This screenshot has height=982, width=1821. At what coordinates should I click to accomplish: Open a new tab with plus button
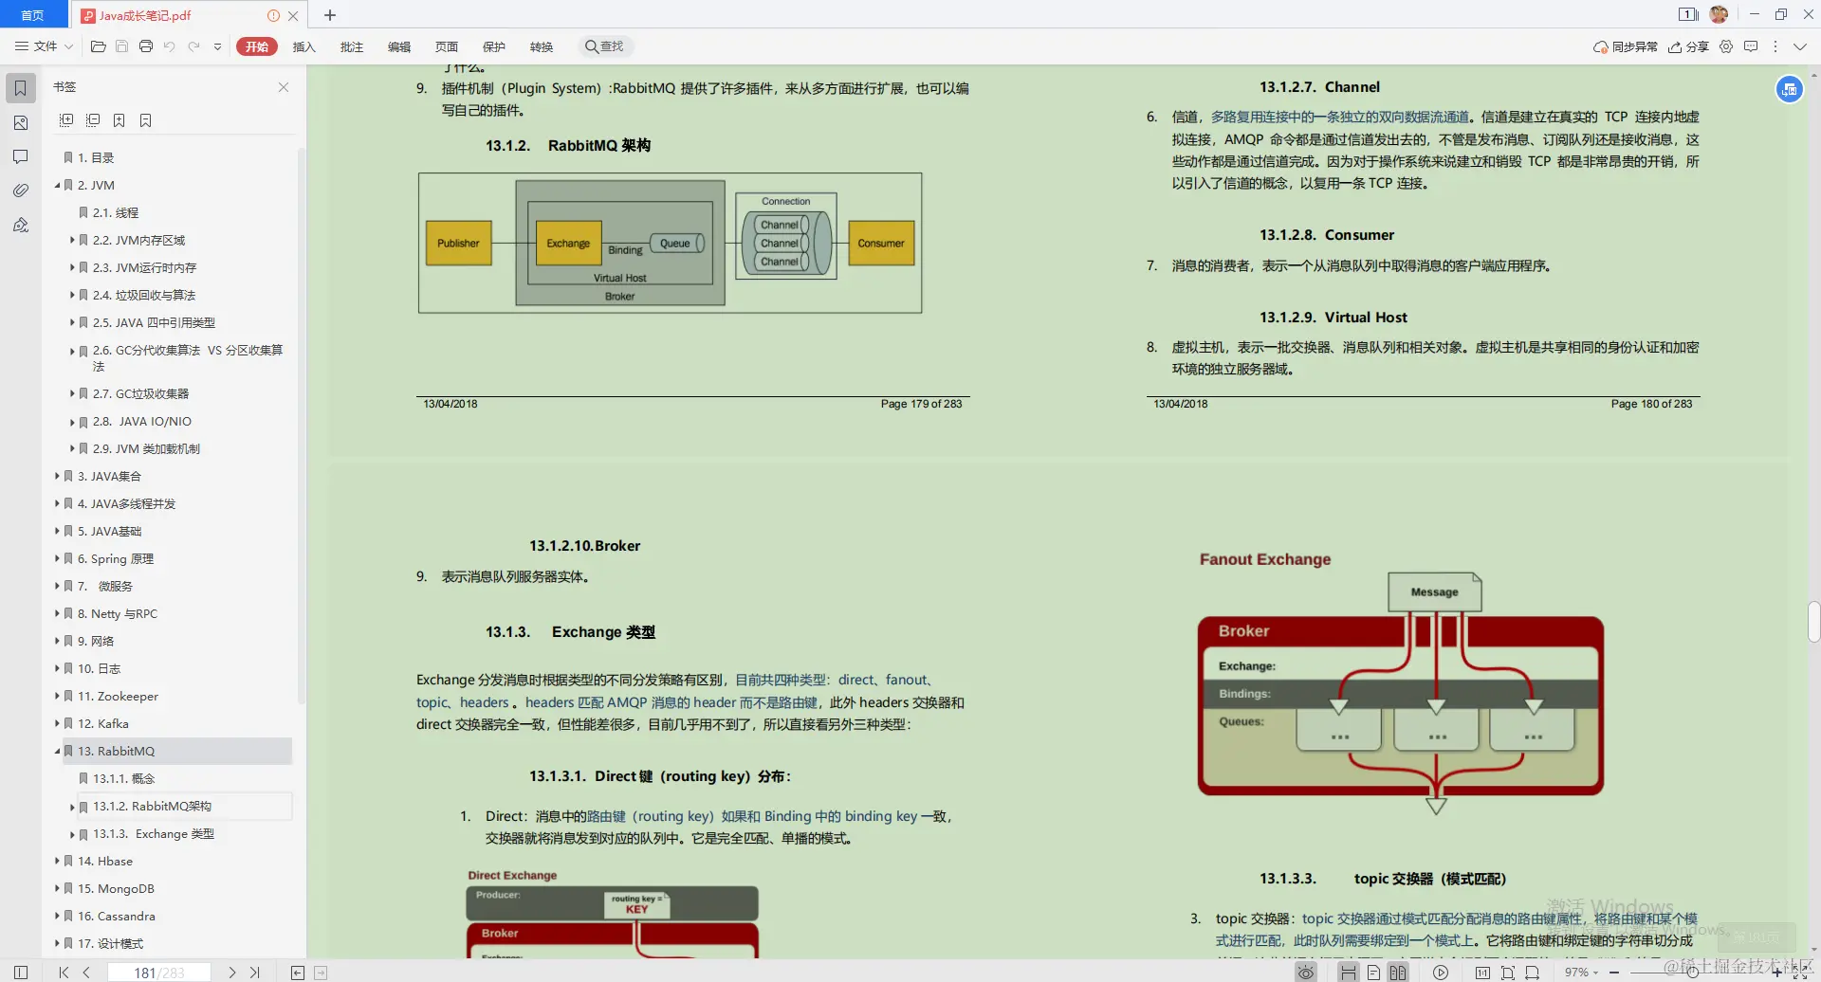[330, 15]
